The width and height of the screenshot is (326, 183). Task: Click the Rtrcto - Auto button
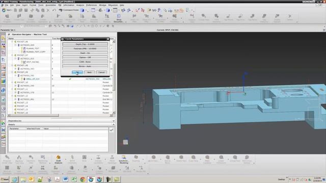[x=85, y=66]
